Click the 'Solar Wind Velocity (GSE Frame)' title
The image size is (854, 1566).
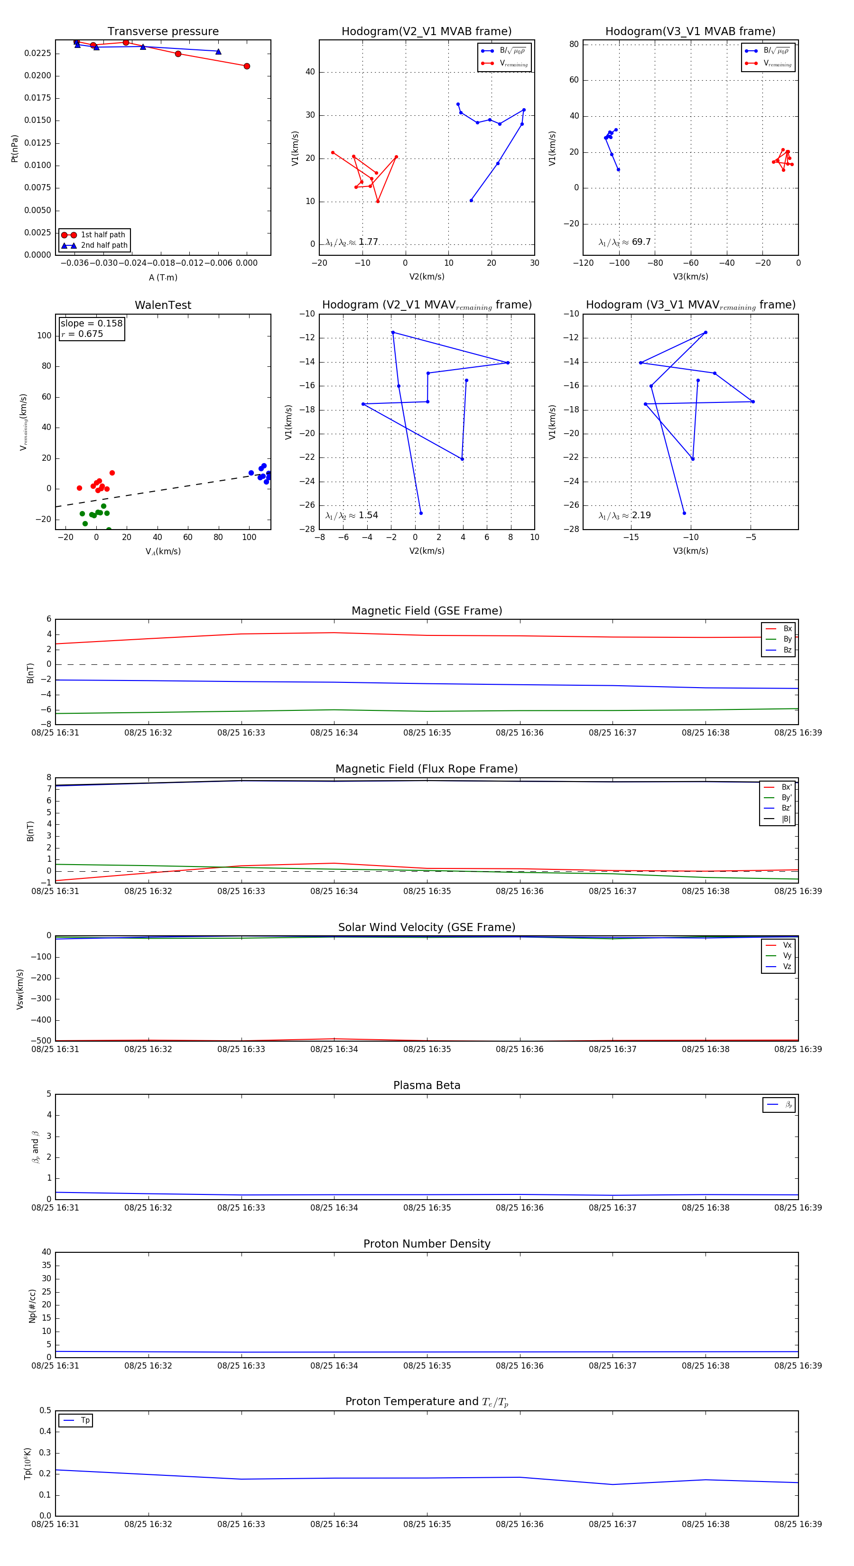click(x=427, y=927)
